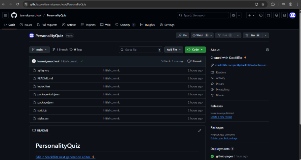This screenshot has width=301, height=160.
Task: Open the create new plus dropdown
Action: tap(251, 15)
